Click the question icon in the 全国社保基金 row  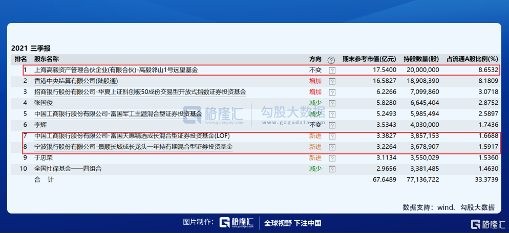[x=332, y=169]
